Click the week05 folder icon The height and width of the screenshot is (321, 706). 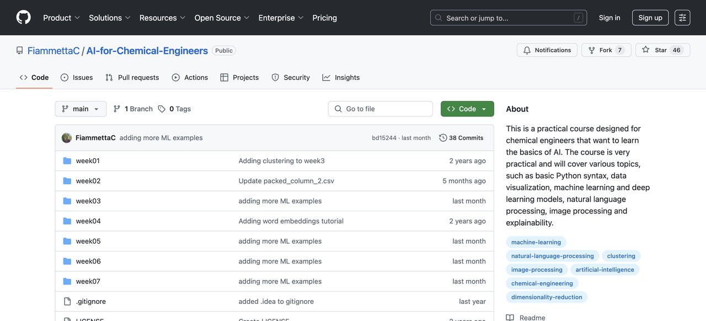coord(67,241)
